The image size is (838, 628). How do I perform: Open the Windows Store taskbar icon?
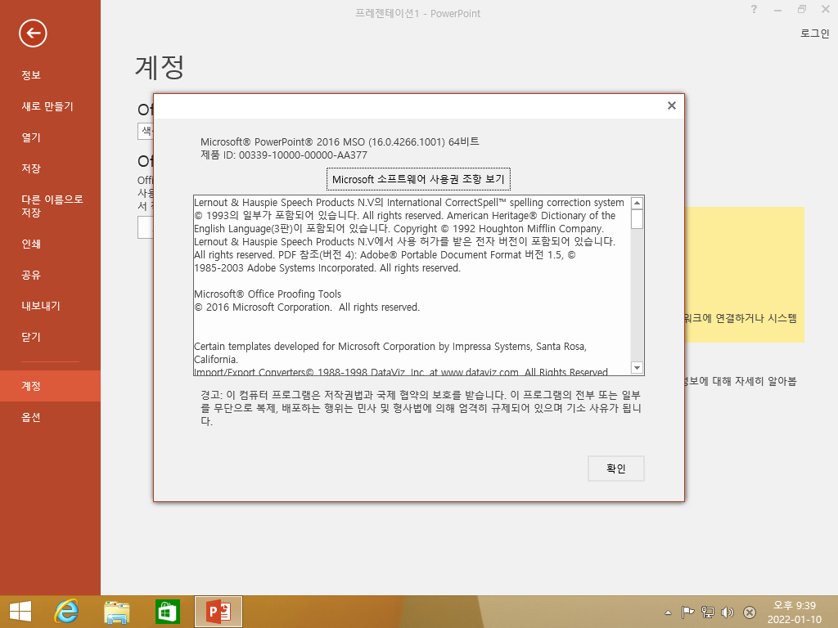[167, 612]
